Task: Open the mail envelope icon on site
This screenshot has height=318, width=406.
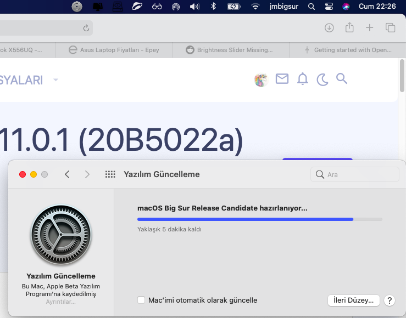Action: point(282,79)
